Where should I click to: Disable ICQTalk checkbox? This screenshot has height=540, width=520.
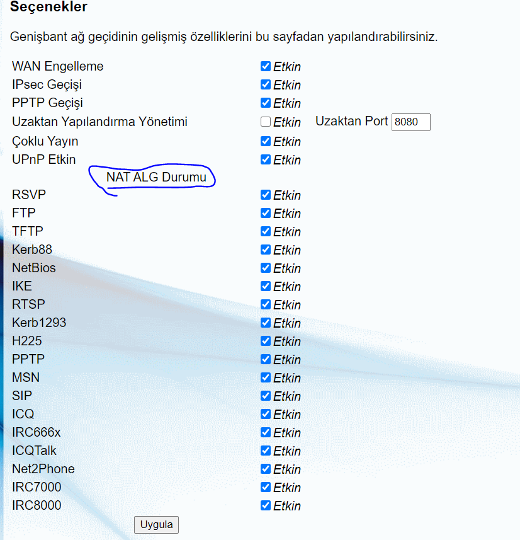pos(265,450)
